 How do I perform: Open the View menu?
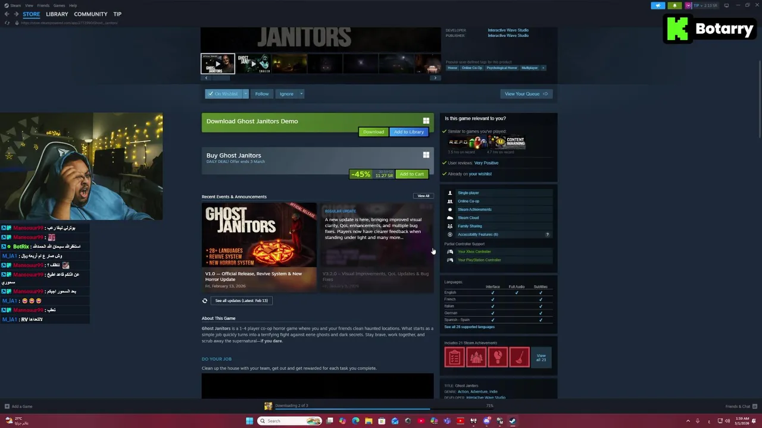coord(29,5)
